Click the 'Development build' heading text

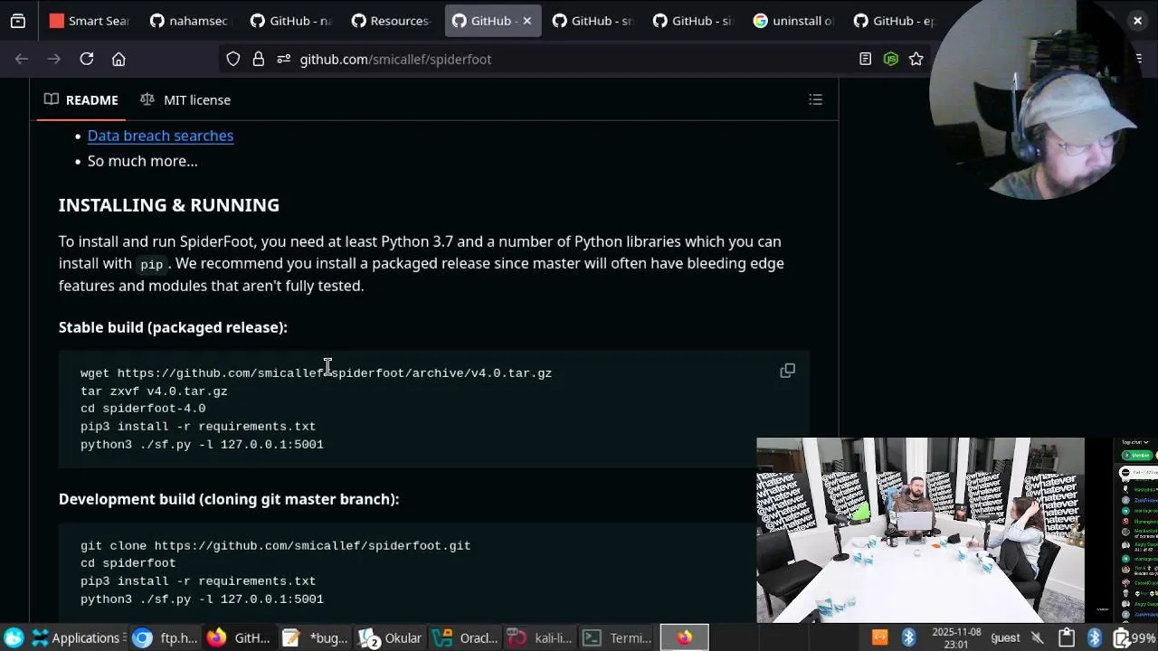point(229,499)
